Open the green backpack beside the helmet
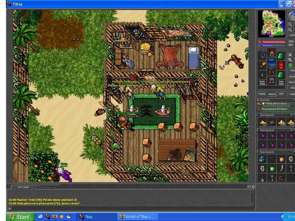The height and width of the screenshot is (221, 295). coord(281,56)
